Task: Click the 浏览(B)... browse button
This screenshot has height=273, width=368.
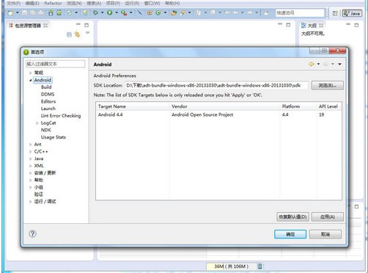Action: click(x=328, y=86)
